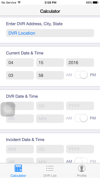Select current day field showing 15
Viewport: 100px width, 178px height.
50,63
